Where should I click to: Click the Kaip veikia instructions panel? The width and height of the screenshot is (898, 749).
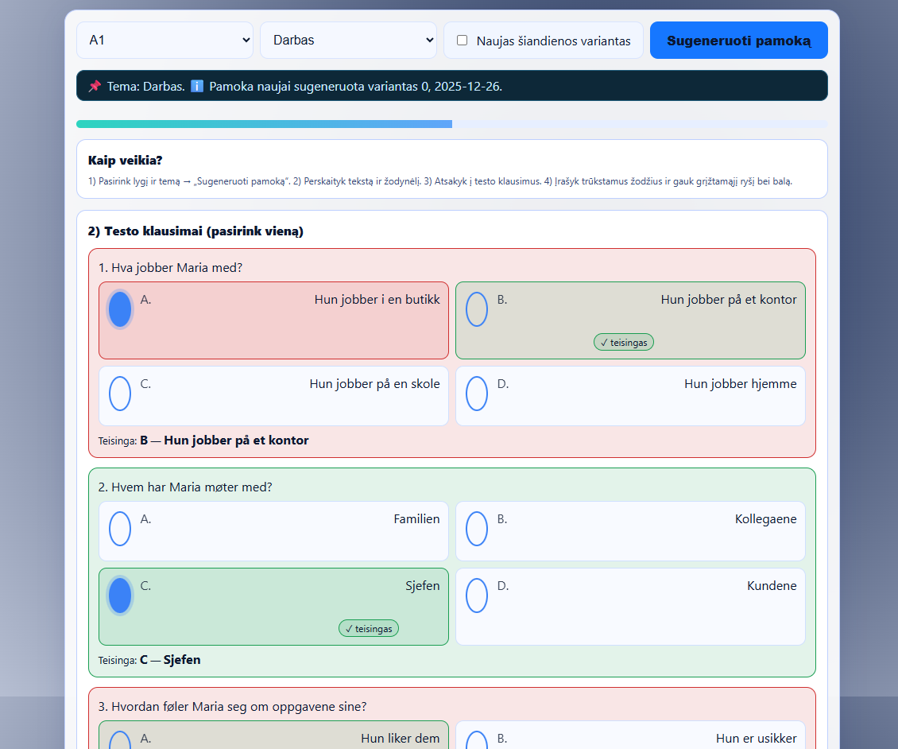tap(451, 169)
